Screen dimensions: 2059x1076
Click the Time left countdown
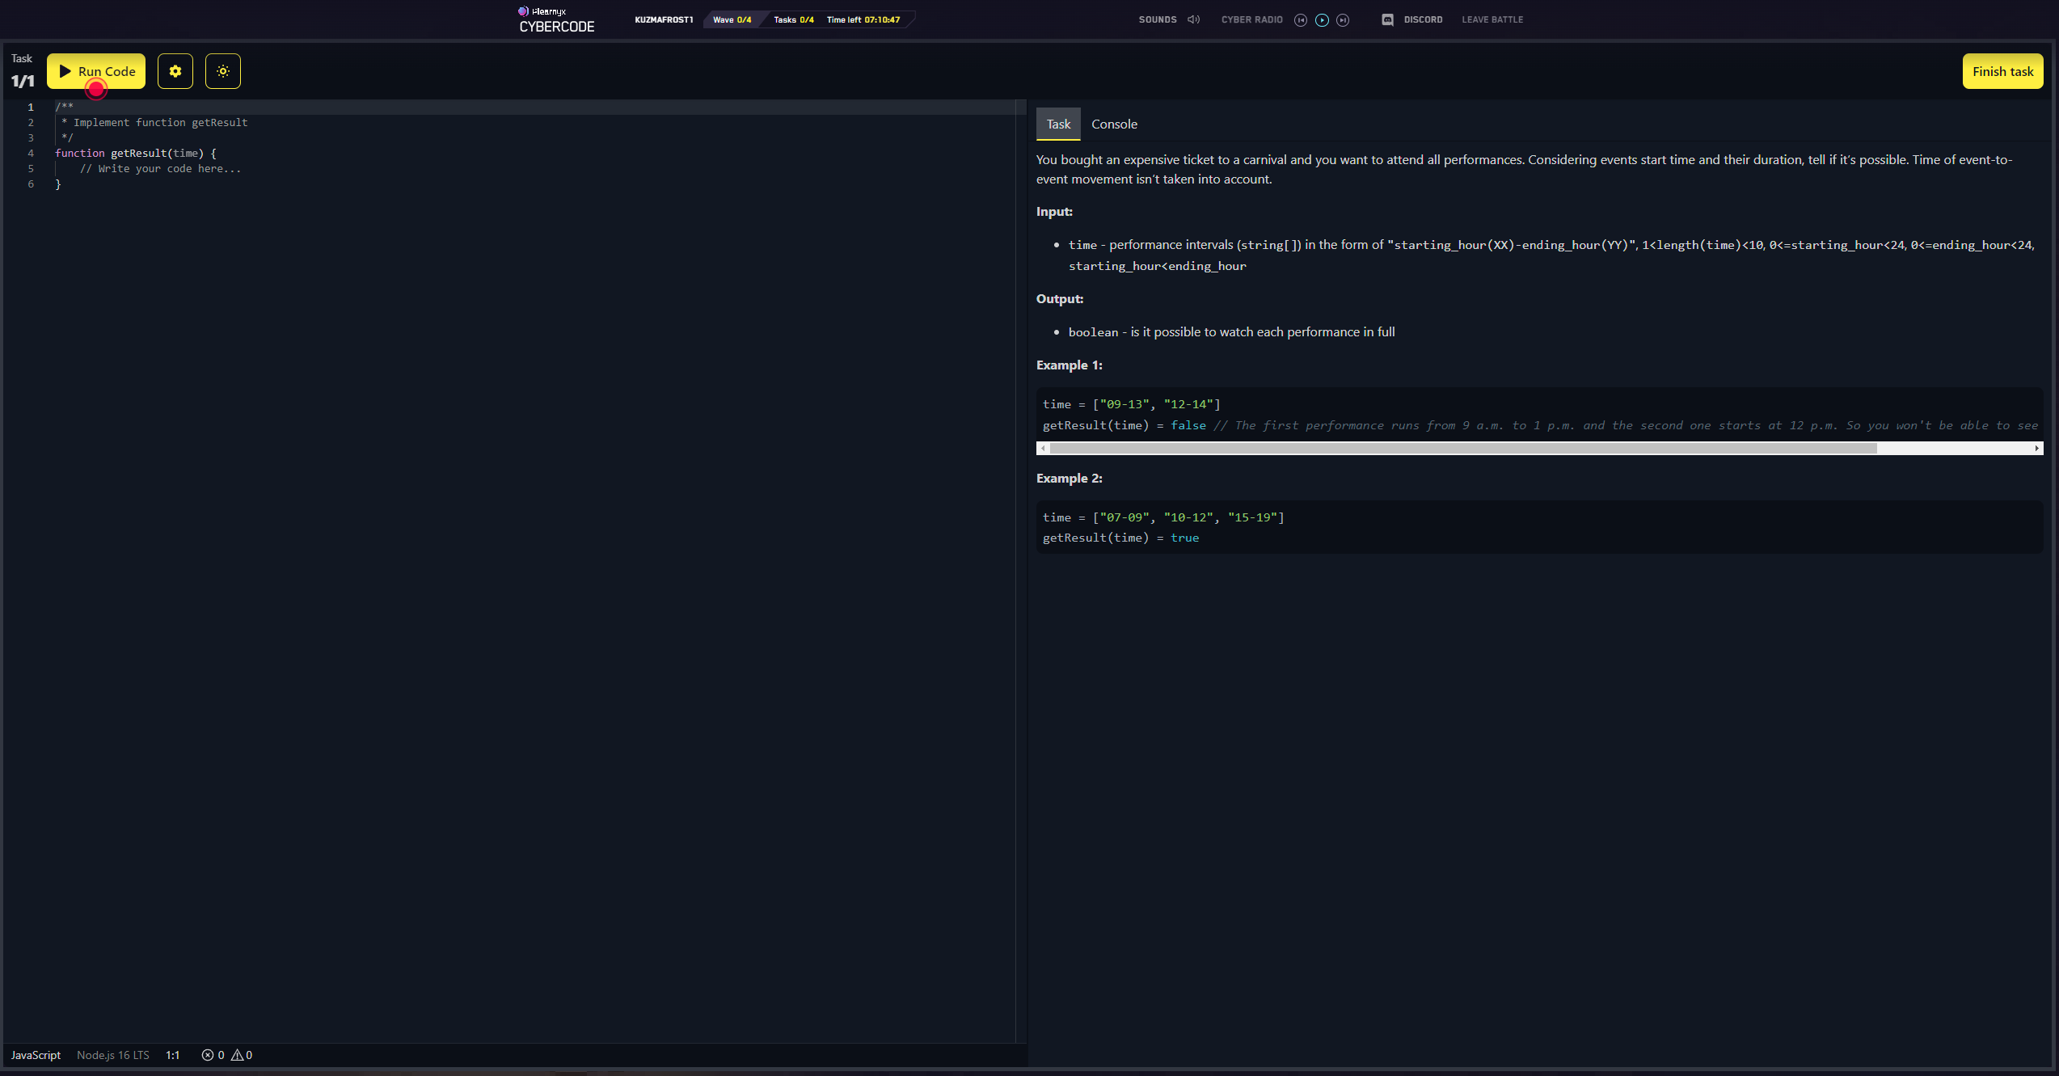[863, 19]
